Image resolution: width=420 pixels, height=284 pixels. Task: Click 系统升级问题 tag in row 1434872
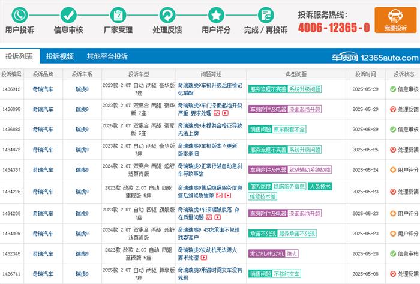305,150
